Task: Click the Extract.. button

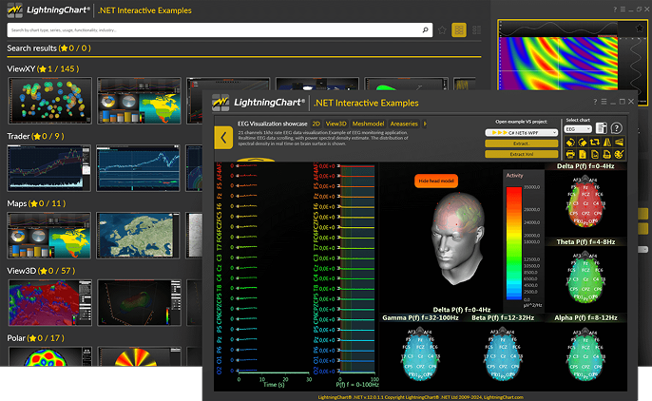Action: pos(520,143)
